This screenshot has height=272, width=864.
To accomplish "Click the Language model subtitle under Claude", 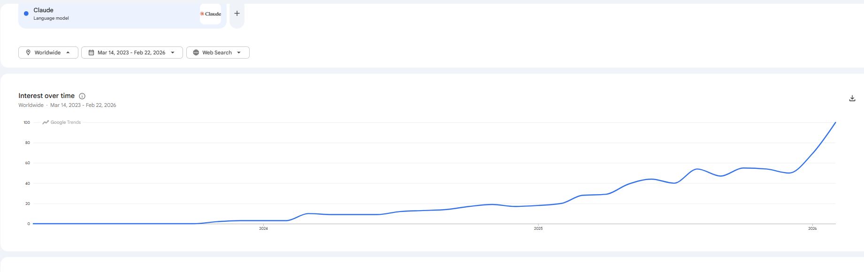I will pos(51,18).
